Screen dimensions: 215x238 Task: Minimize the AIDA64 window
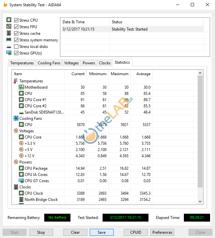(178, 5)
